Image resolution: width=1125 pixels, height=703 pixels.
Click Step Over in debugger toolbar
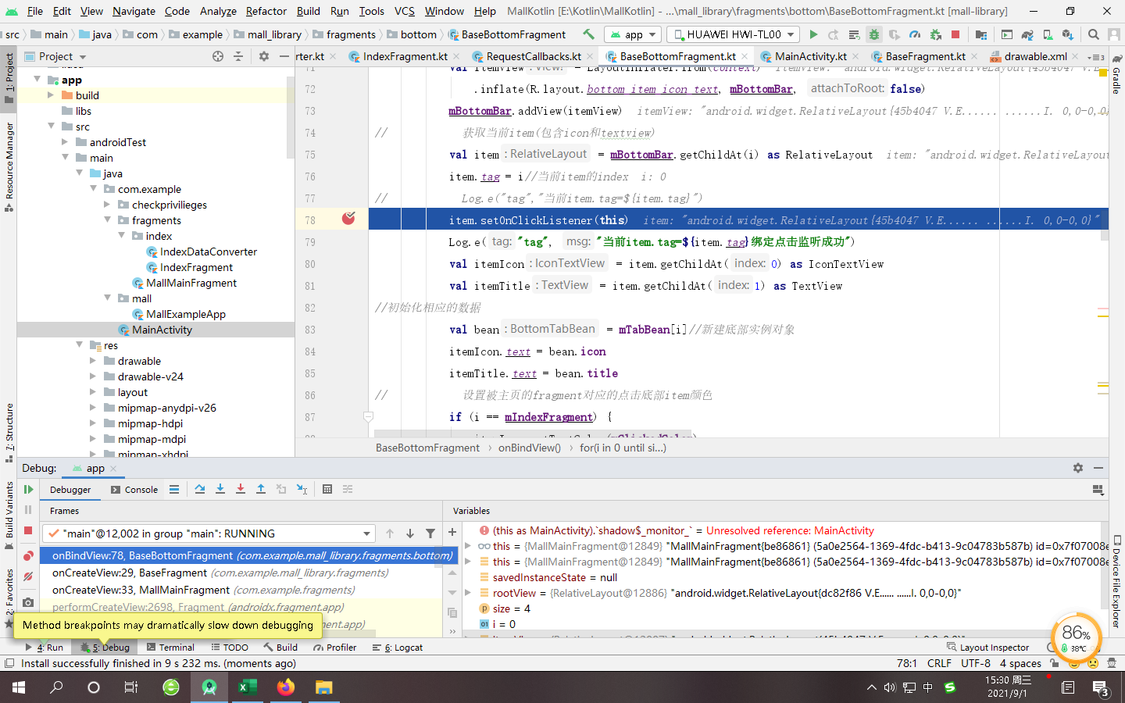[x=200, y=489]
